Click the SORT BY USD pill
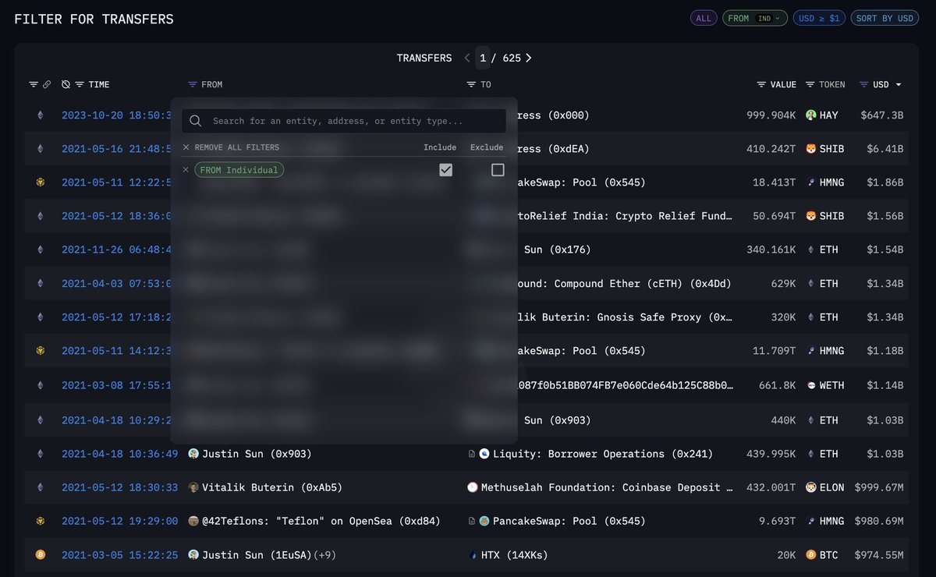Image resolution: width=936 pixels, height=577 pixels. 885,18
